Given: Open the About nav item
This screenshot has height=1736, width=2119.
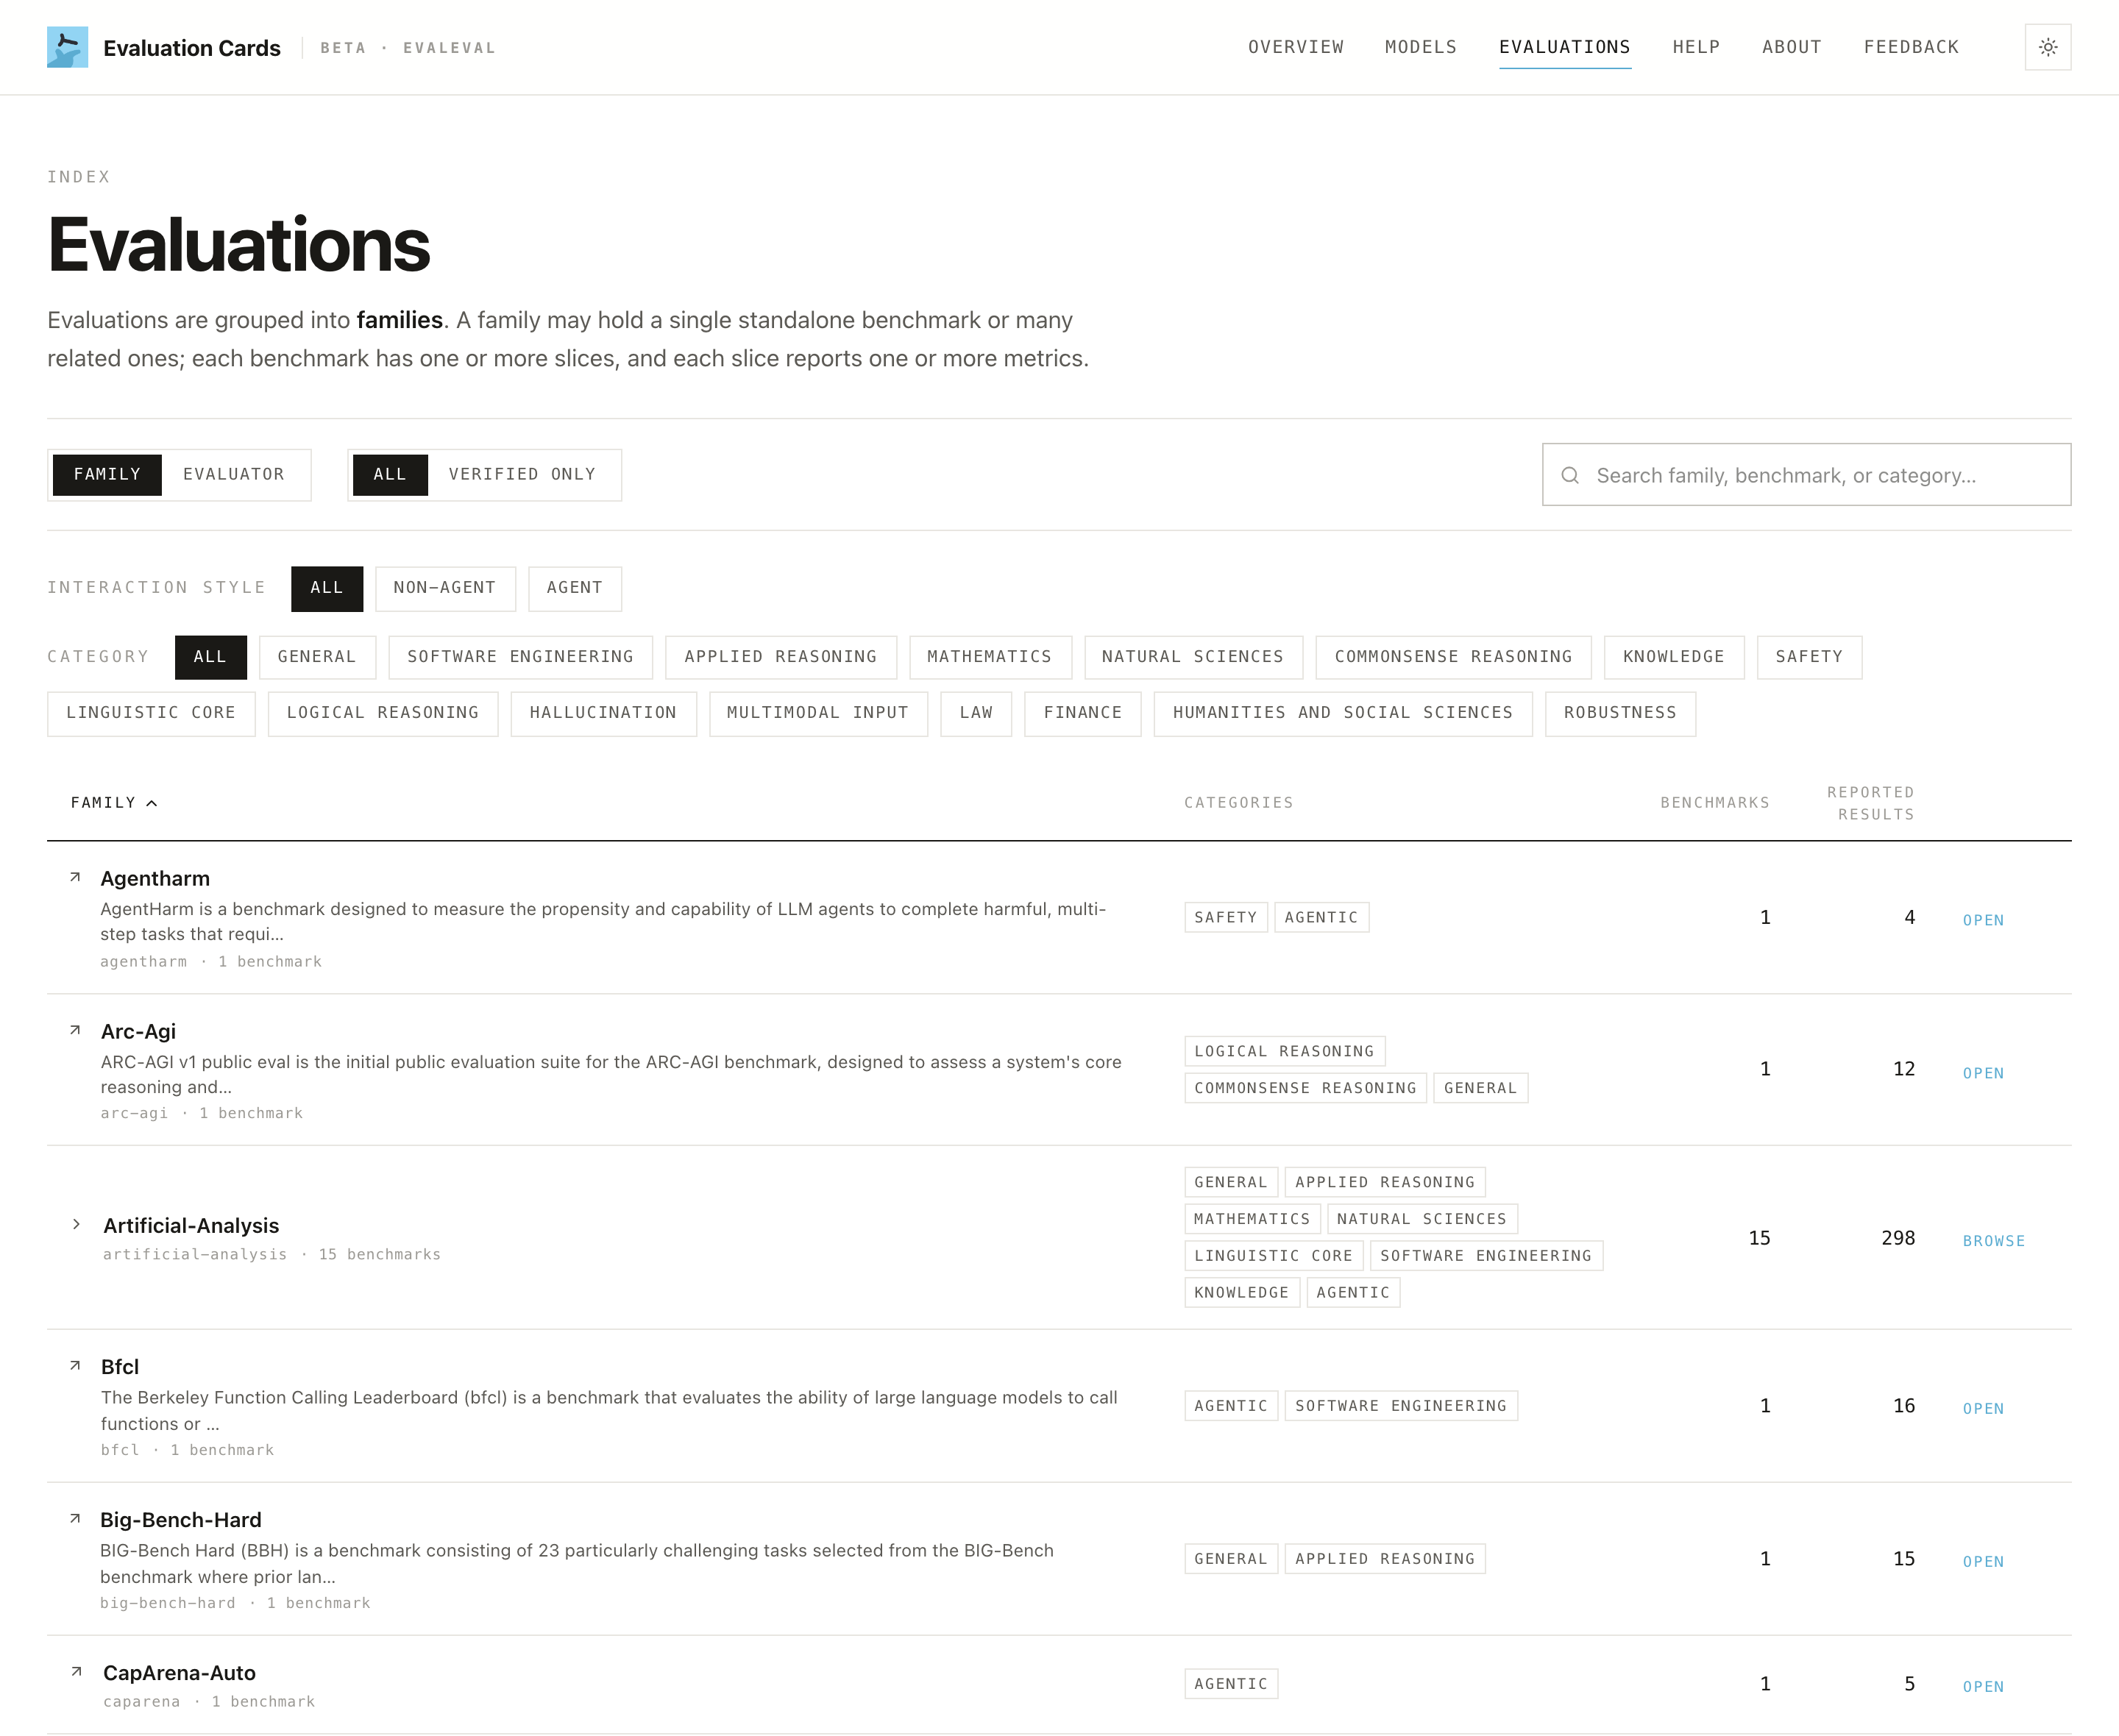Looking at the screenshot, I should pos(1792,47).
